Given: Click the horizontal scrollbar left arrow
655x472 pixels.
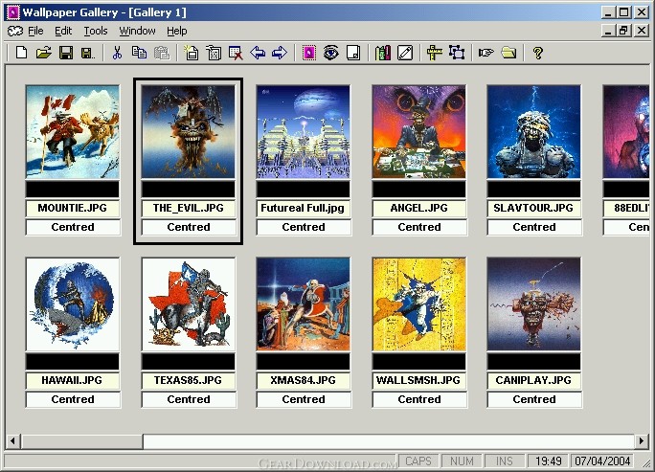Looking at the screenshot, I should 13,440.
